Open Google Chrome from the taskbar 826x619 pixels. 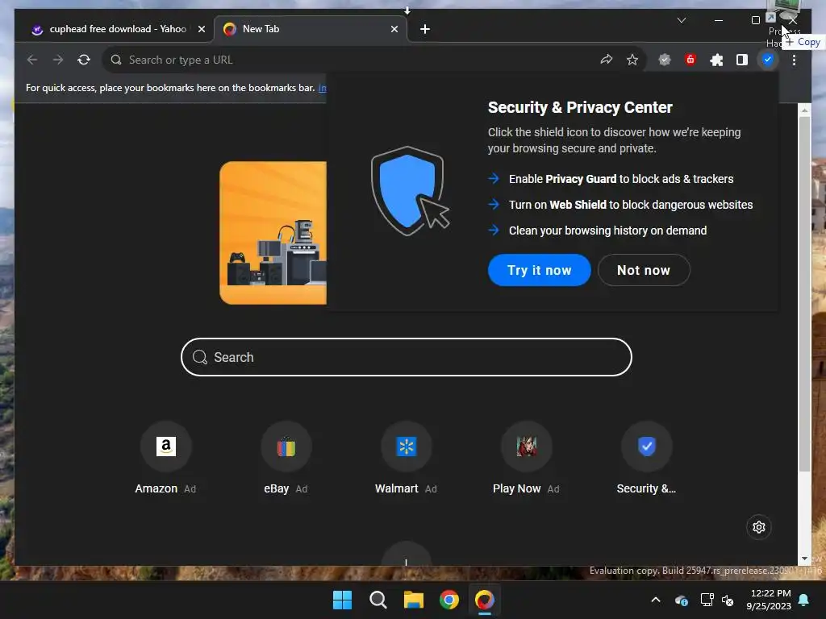(448, 600)
